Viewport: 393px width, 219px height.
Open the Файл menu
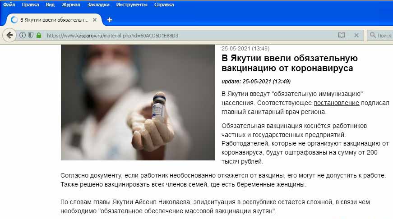[9, 5]
